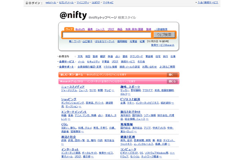Open the 会員サービス heading link

[67, 62]
